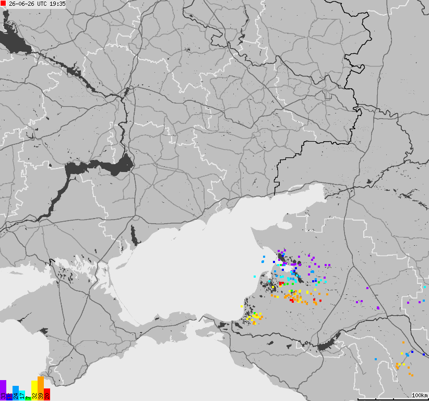Select the purple legend bar labeled 33
Viewport: 429px width, 401px height.
pos(3,391)
